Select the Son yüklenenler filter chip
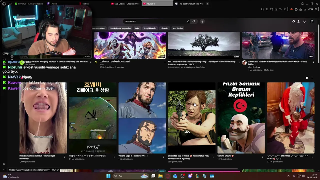This screenshot has height=180, width=320. 150,28
